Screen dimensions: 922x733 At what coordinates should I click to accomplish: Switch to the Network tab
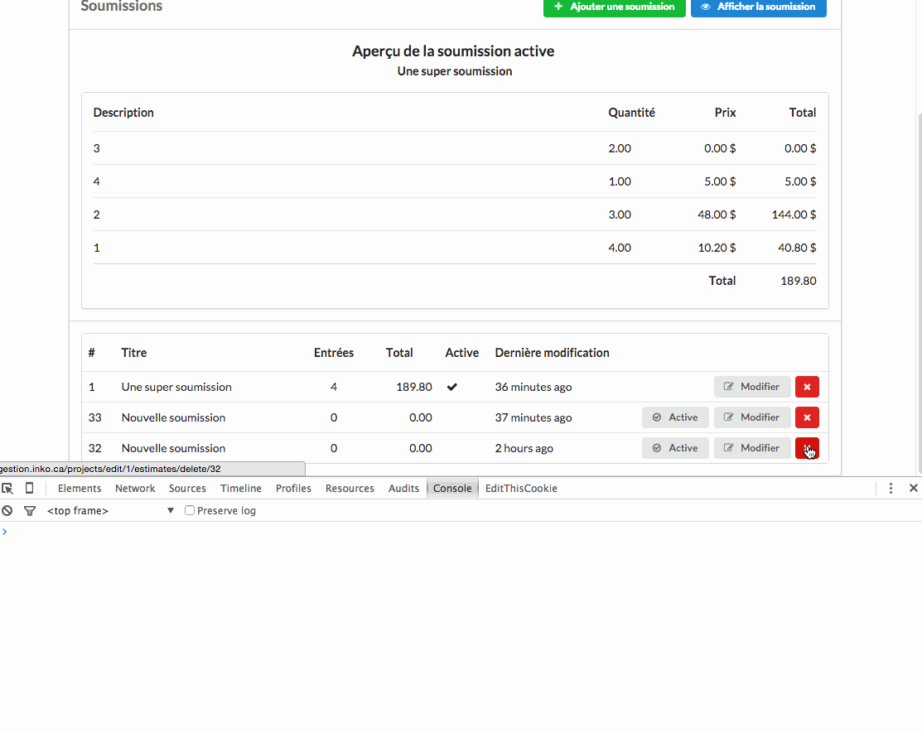(x=135, y=489)
